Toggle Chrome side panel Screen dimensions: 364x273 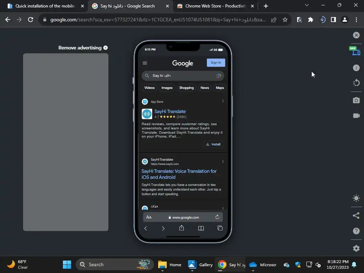333,20
